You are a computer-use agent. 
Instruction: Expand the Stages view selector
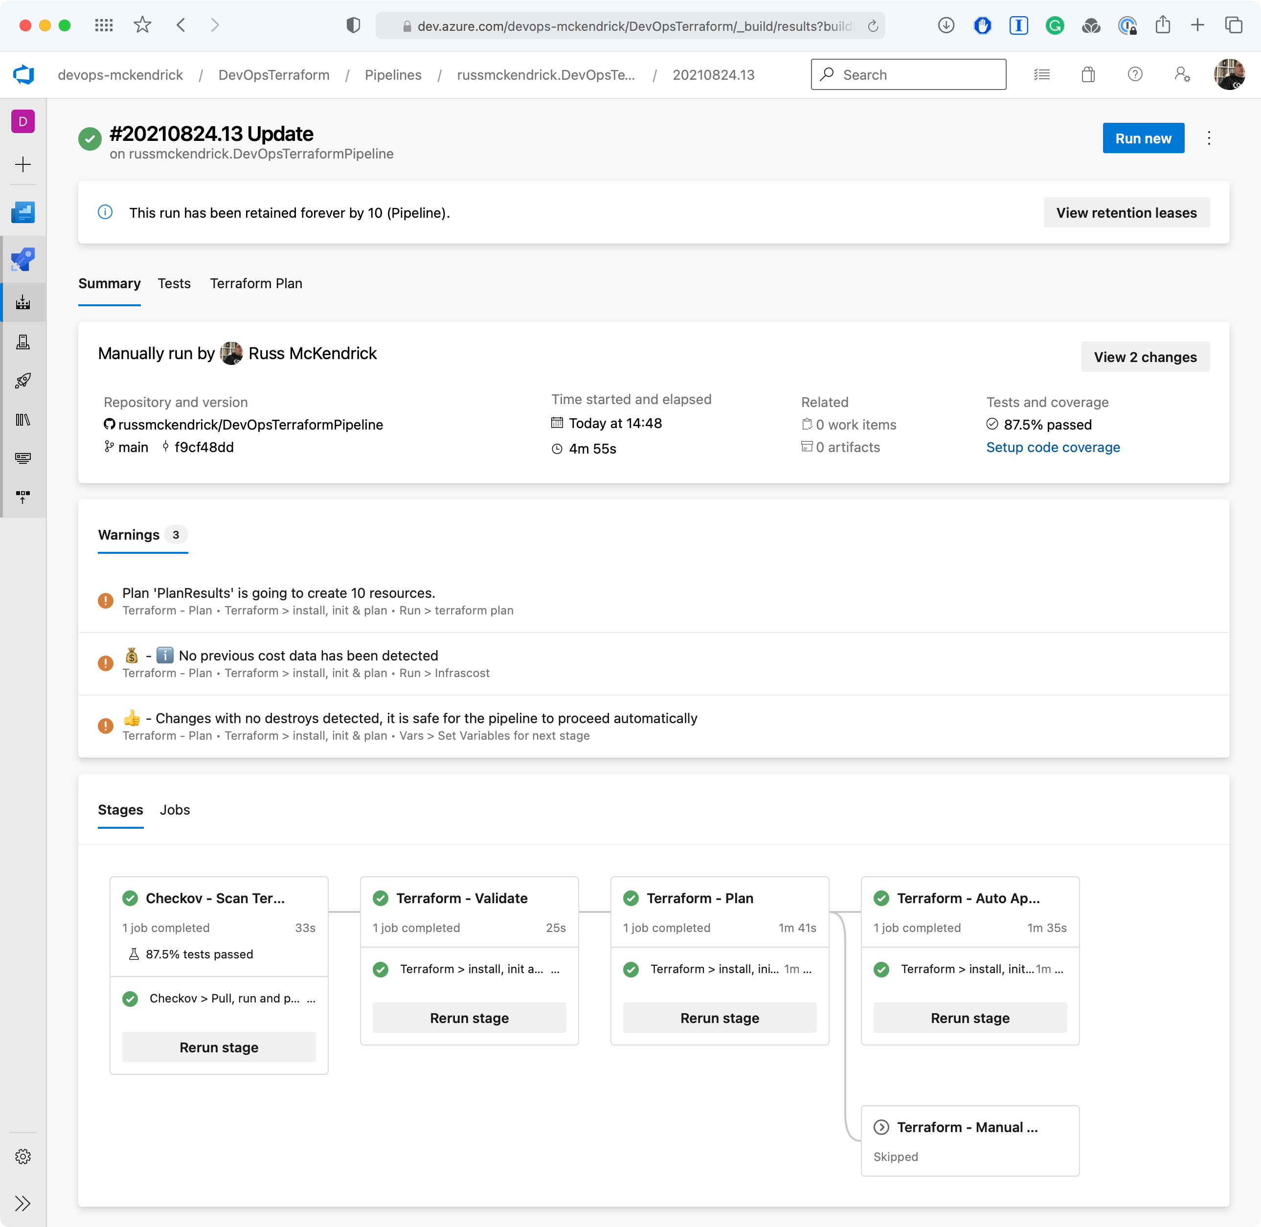120,808
